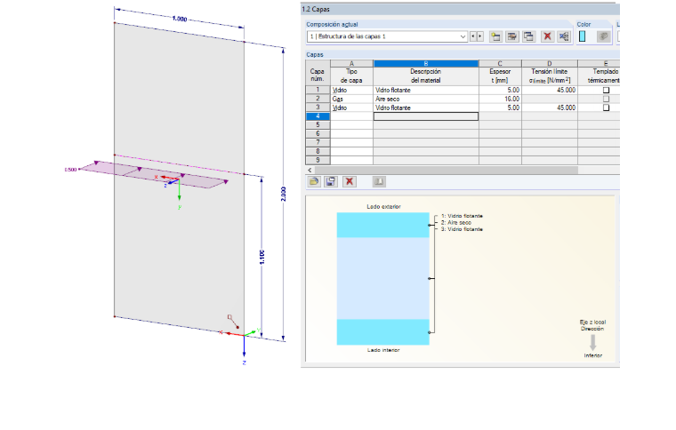Click 'Vidrio' type cell in row 3
Screen dimensions: 676x430
pos(351,107)
